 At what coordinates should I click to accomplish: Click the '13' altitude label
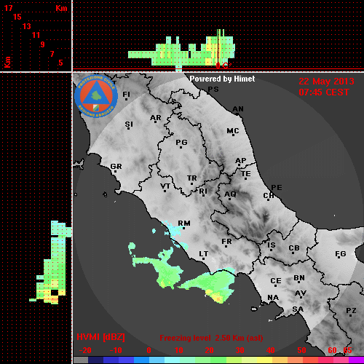[x=27, y=26]
